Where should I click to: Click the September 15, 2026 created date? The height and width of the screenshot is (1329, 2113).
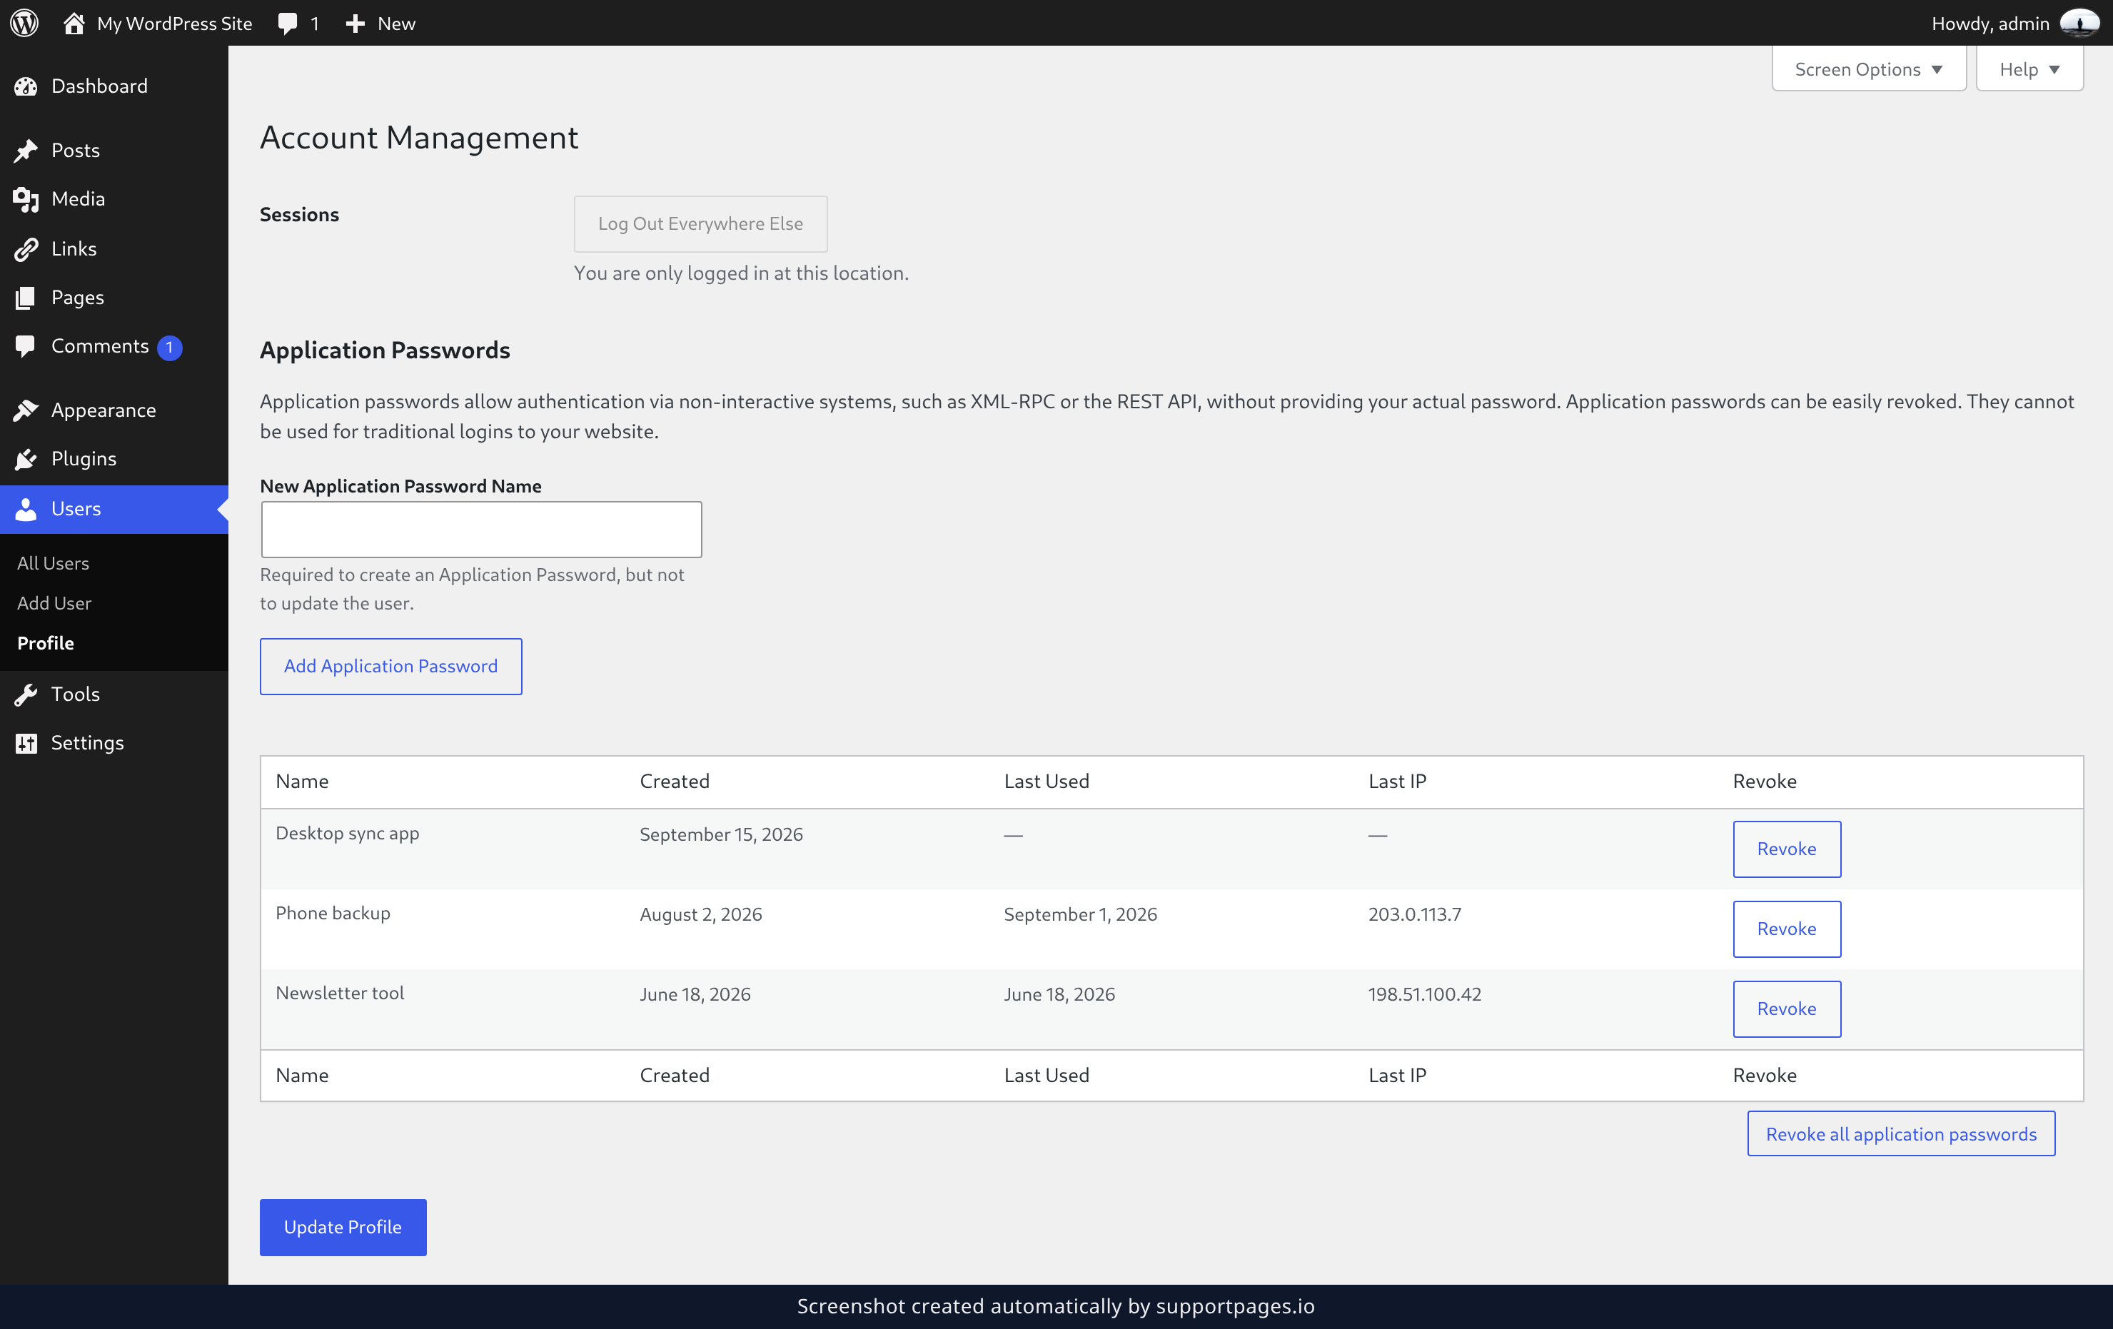pyautogui.click(x=720, y=834)
